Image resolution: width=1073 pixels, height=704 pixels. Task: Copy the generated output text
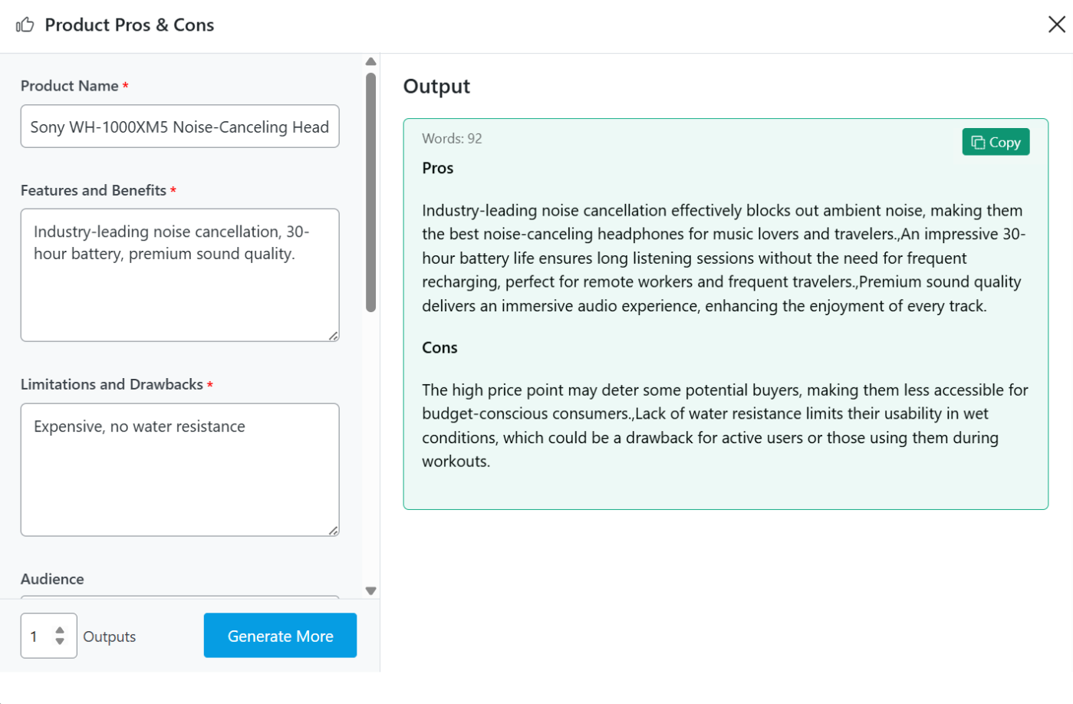(996, 142)
